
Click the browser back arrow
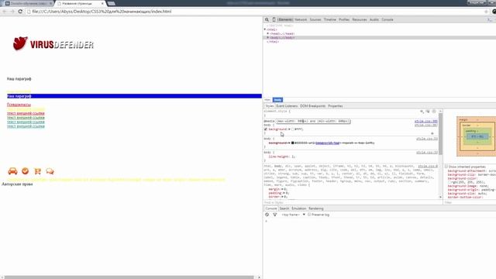5,12
